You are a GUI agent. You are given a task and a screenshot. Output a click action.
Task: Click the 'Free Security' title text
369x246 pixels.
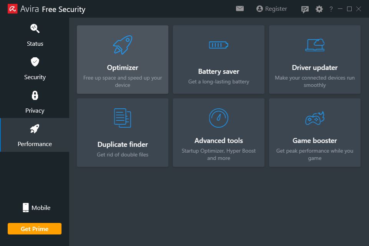(x=63, y=9)
